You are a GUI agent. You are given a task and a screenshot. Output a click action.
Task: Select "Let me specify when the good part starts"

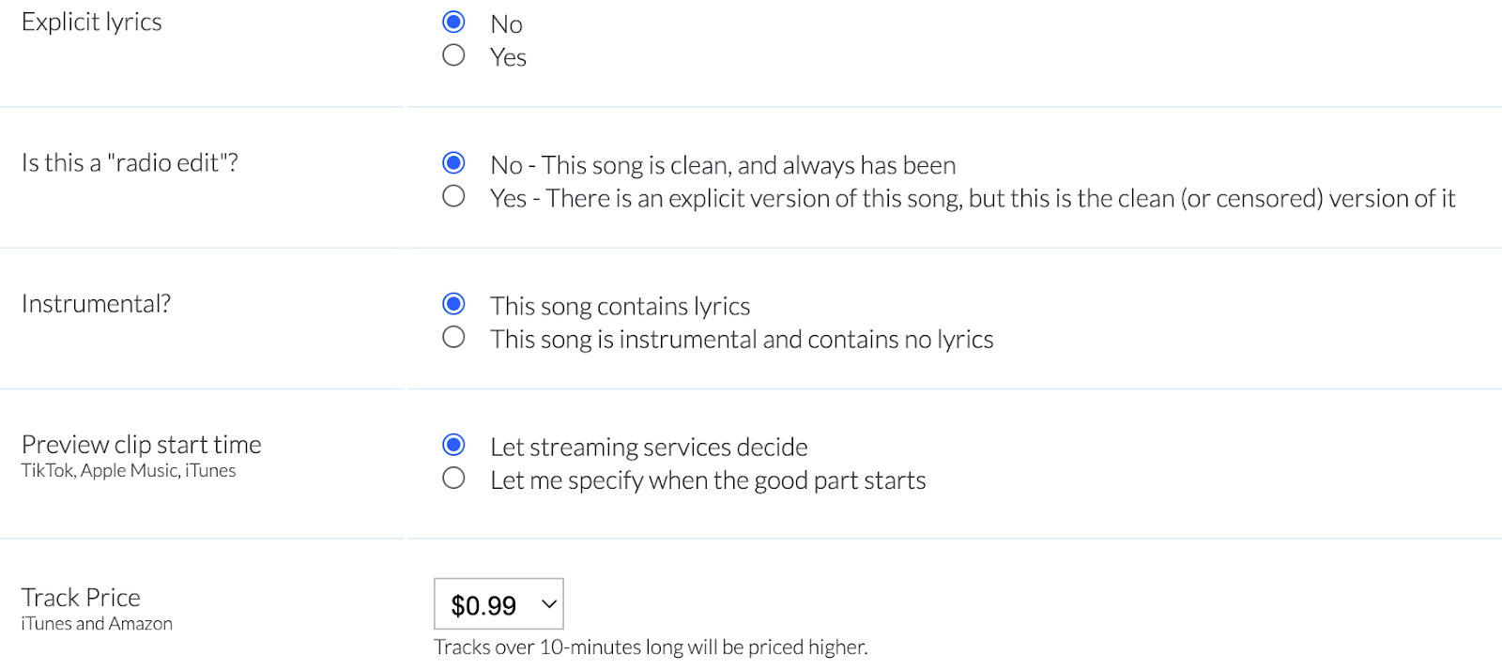click(x=453, y=479)
